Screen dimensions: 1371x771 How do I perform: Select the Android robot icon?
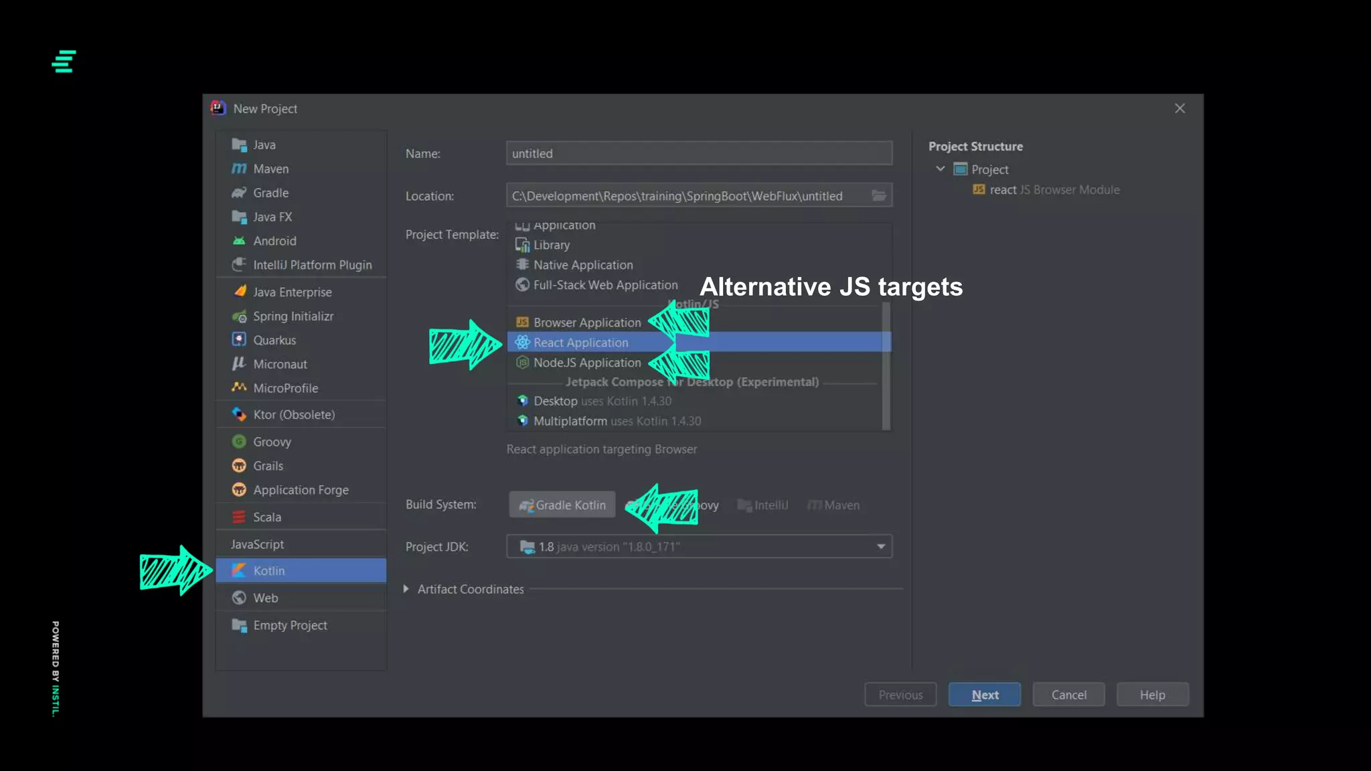click(x=239, y=241)
